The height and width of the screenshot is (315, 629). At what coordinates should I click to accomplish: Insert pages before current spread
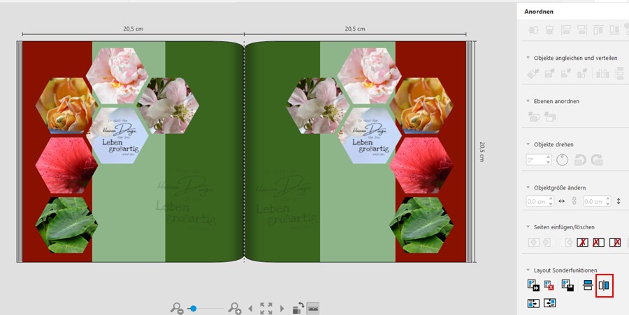(533, 242)
